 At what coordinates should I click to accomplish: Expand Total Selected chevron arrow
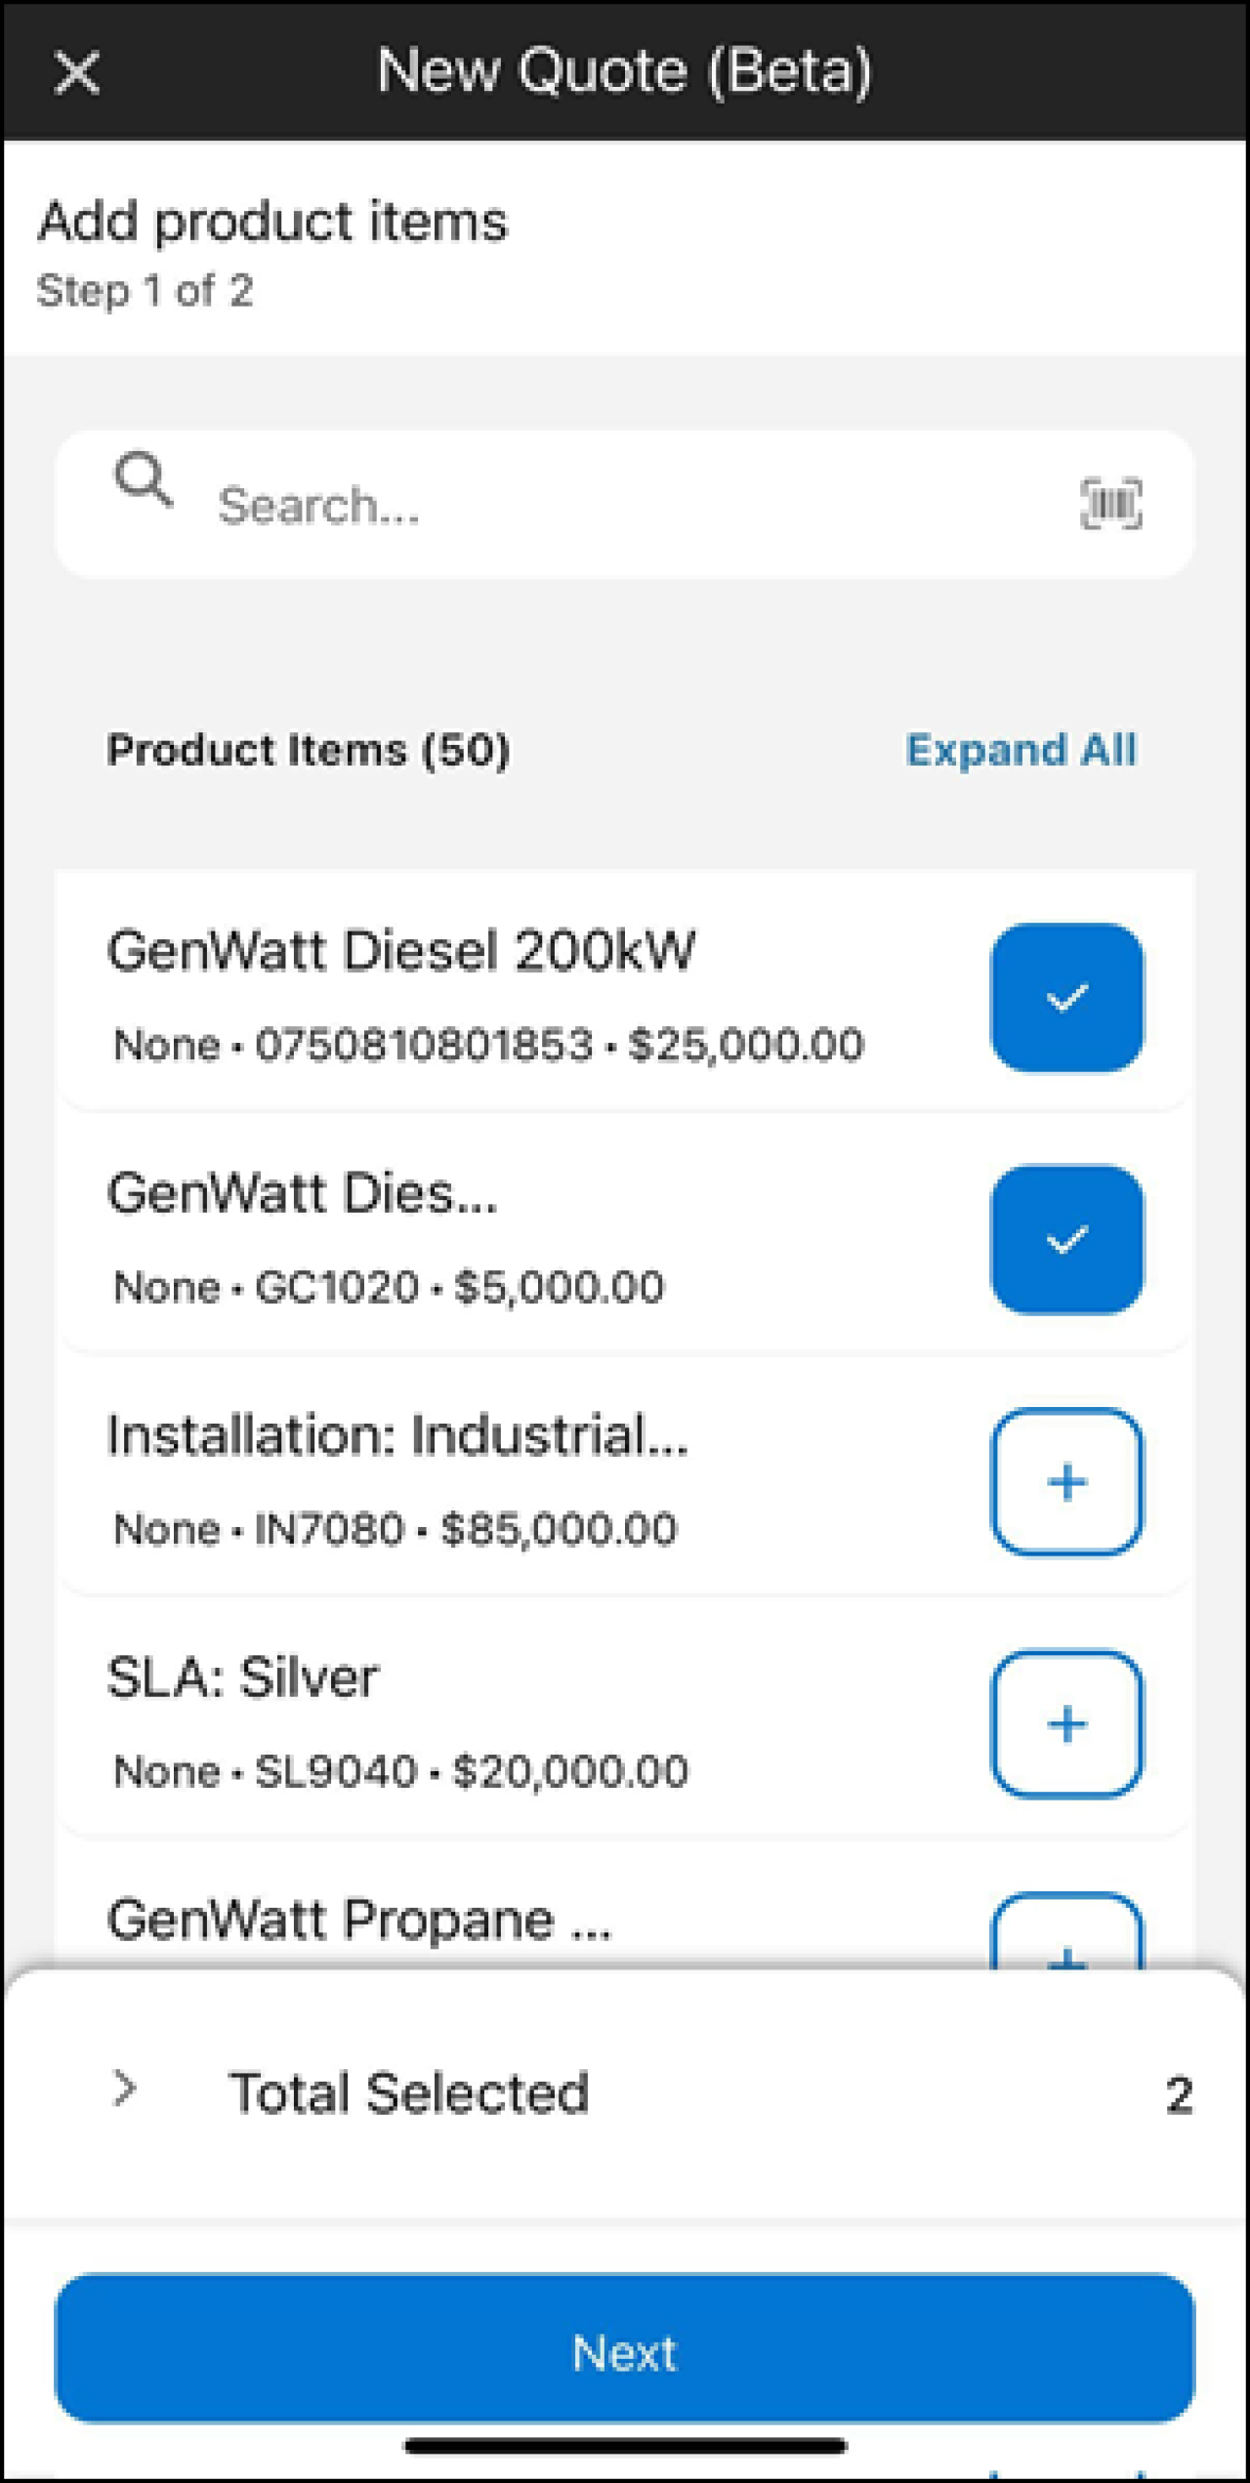[124, 2089]
